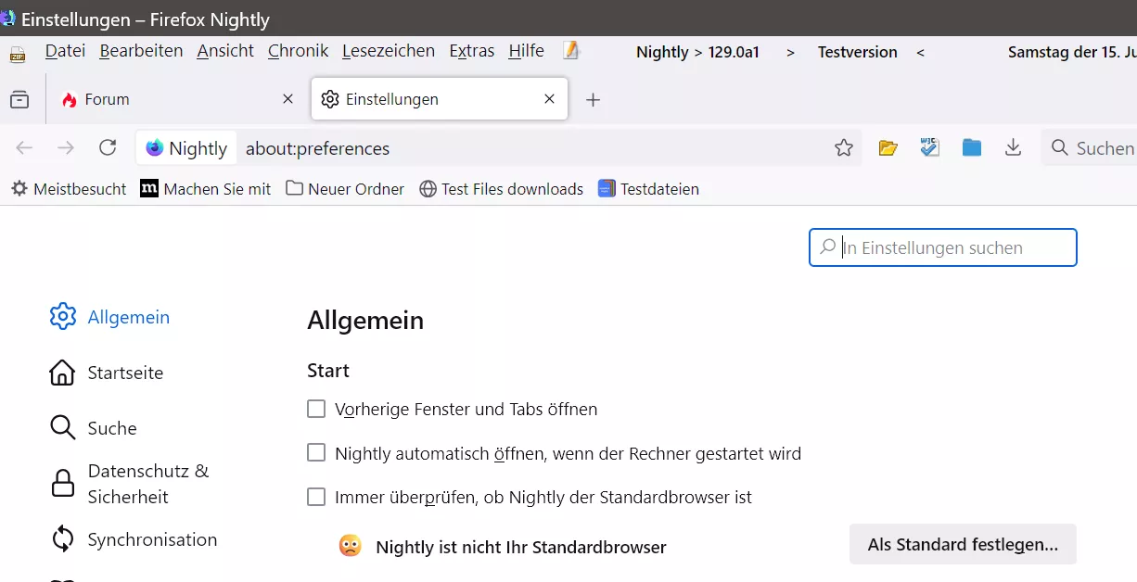The width and height of the screenshot is (1137, 582).
Task: Open the Extras menu
Action: coord(472,51)
